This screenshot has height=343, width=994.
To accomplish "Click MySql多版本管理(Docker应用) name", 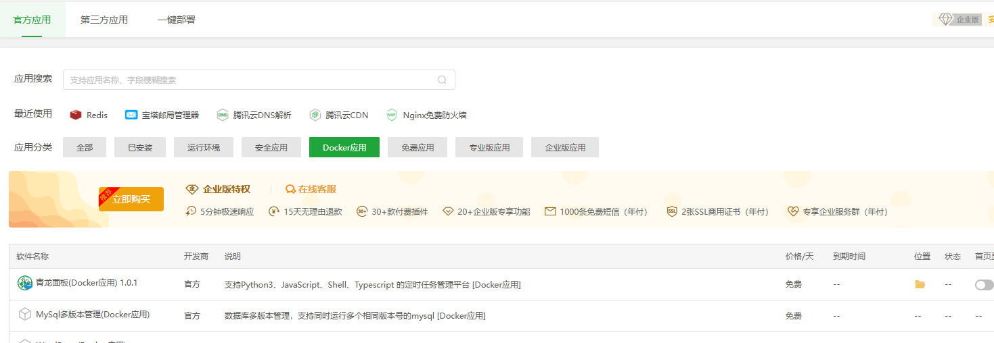I will pos(93,315).
